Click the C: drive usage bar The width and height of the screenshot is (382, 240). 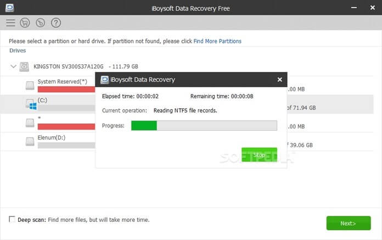pyautogui.click(x=66, y=108)
